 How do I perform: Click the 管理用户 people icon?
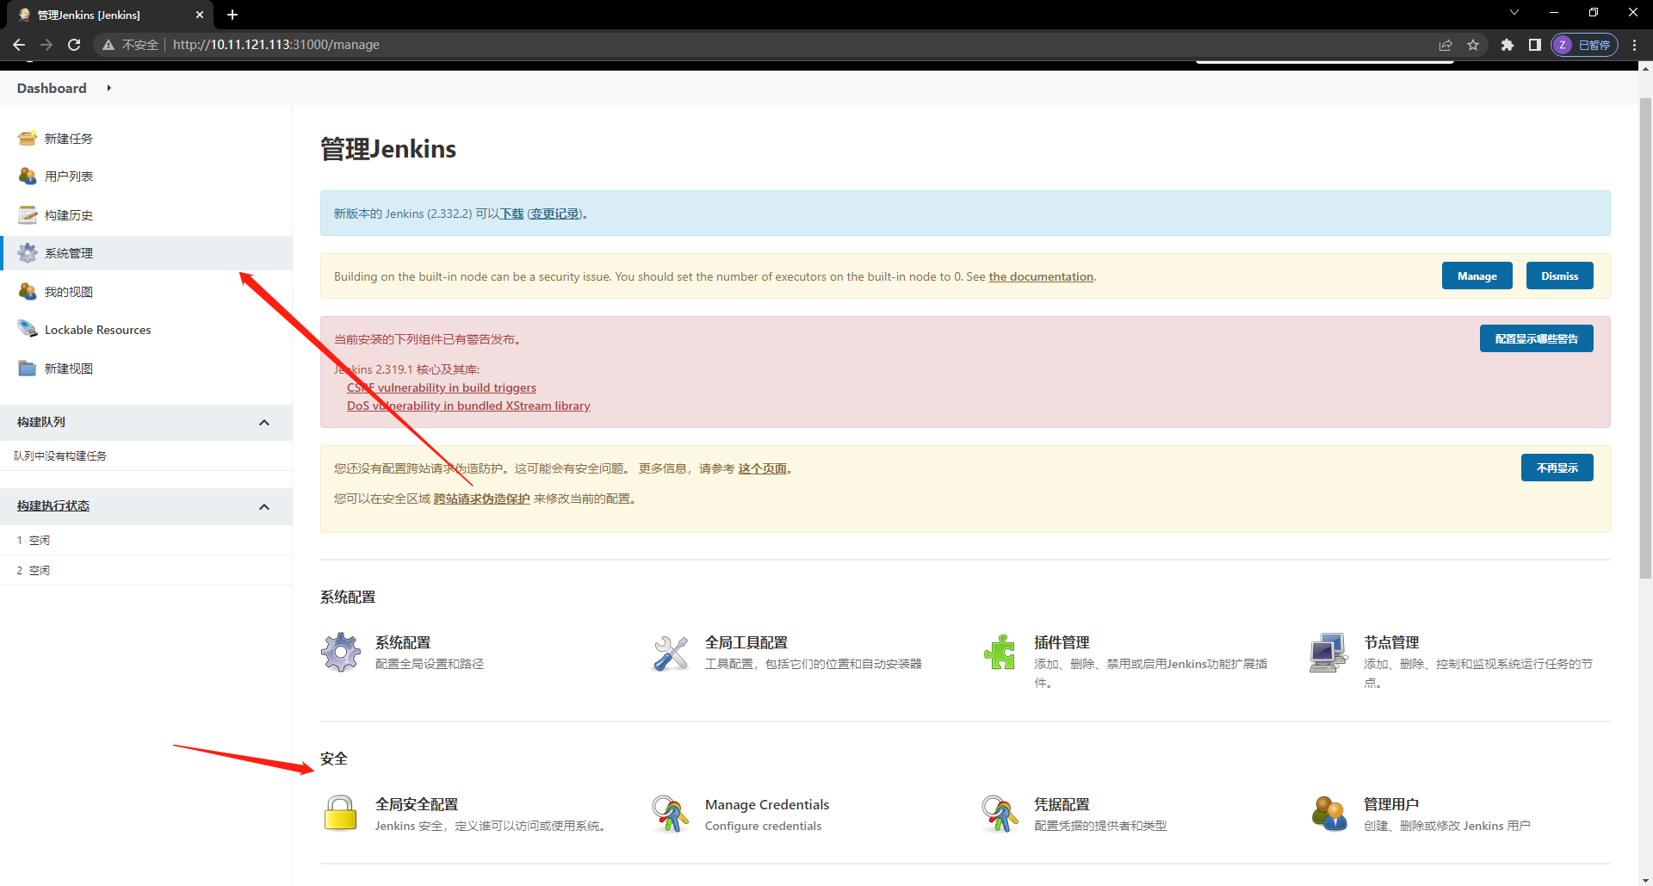coord(1329,814)
